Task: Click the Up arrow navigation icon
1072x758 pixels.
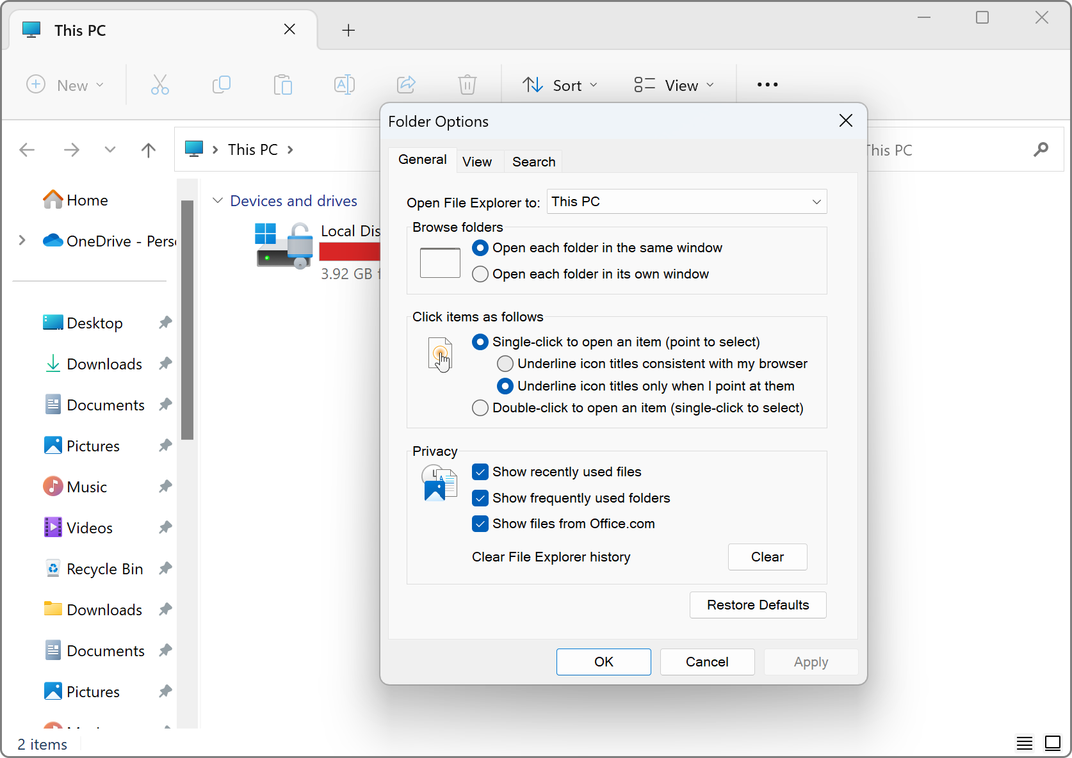Action: (148, 150)
